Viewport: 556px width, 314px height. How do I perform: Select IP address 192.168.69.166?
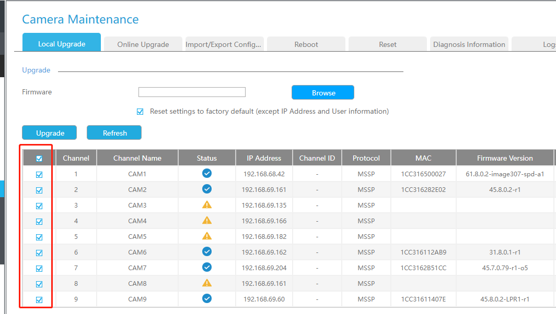point(264,221)
